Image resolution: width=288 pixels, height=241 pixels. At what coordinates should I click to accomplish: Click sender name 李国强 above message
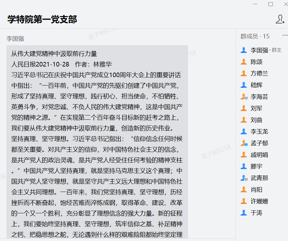tap(15, 39)
